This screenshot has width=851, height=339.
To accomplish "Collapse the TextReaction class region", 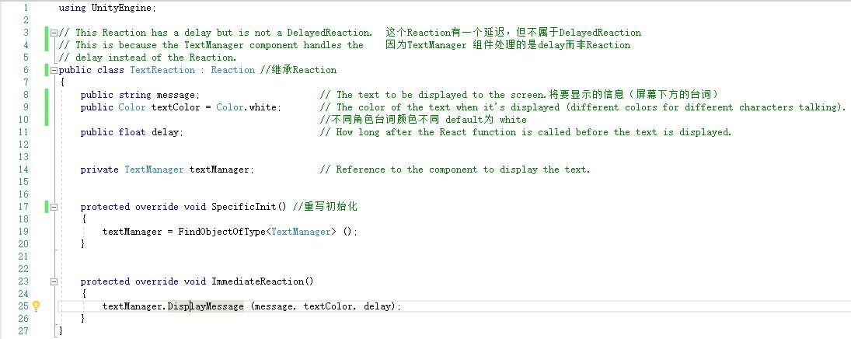I will [x=53, y=70].
